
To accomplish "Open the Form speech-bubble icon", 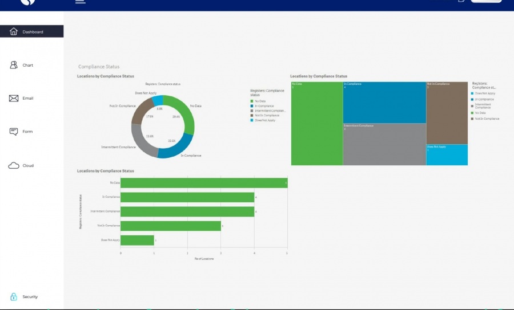I will (x=14, y=132).
